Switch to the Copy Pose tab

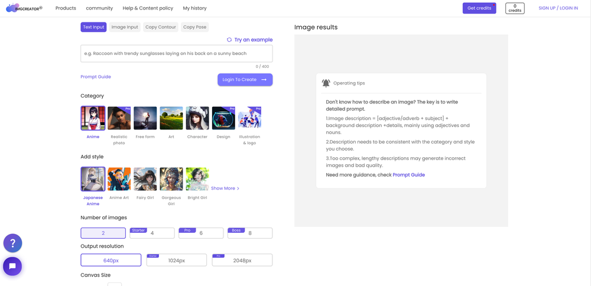click(194, 27)
